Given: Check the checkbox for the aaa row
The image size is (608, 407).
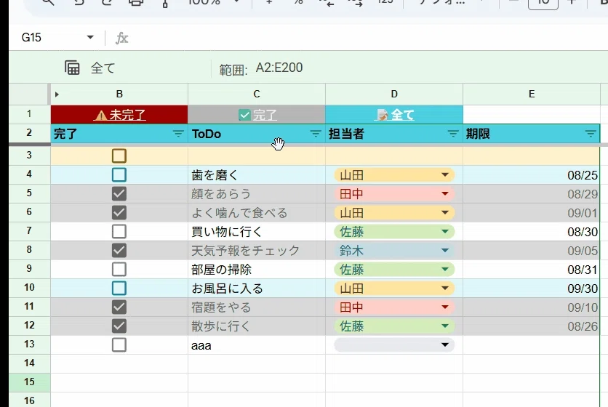Looking at the screenshot, I should pos(119,344).
